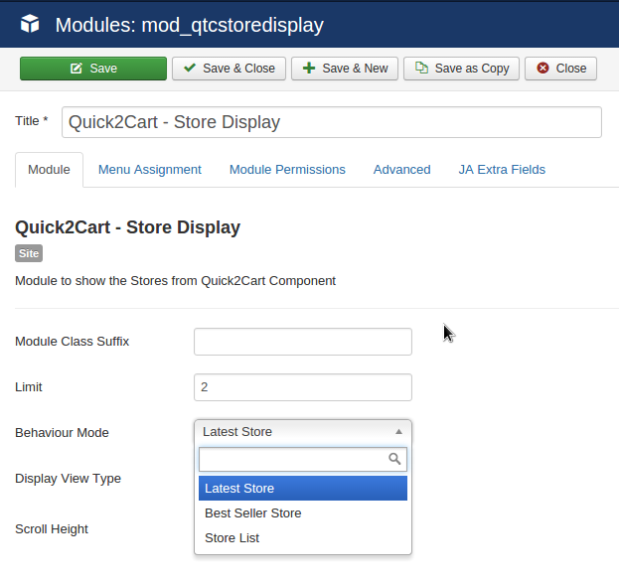Click the dropdown search text box
The width and height of the screenshot is (619, 583).
(x=292, y=459)
